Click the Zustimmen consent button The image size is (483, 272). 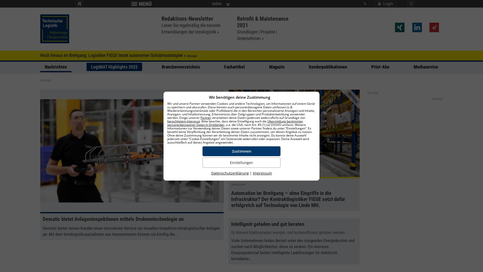click(x=242, y=151)
